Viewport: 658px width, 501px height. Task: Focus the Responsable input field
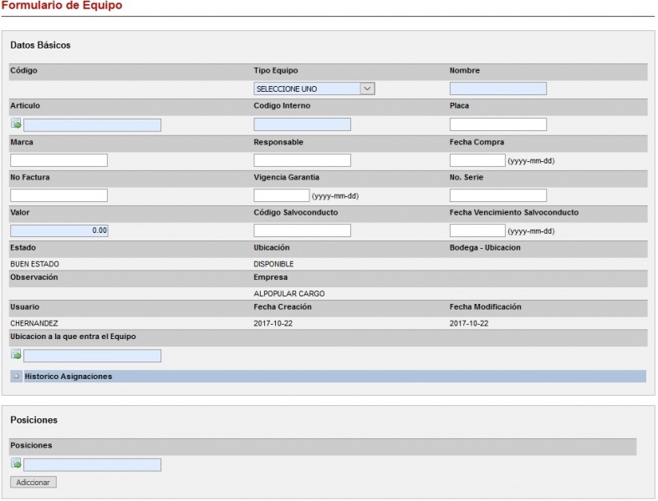(x=302, y=160)
